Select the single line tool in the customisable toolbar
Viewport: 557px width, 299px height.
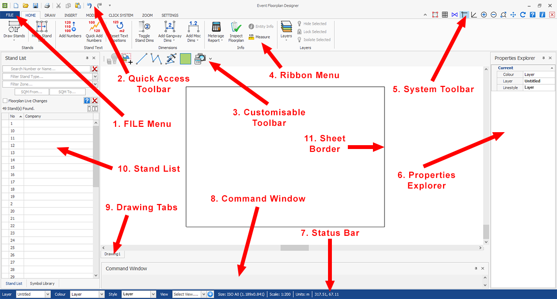point(142,59)
